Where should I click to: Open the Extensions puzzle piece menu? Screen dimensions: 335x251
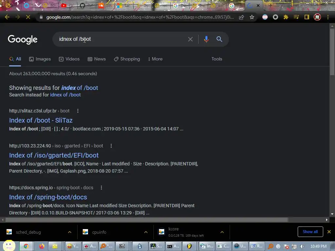(x=286, y=17)
